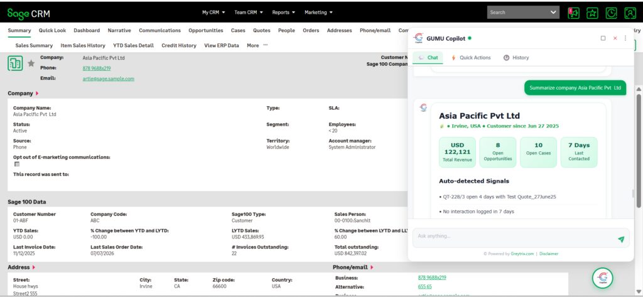The width and height of the screenshot is (643, 297).
Task: Open the Greytrix.com link in Copilot footer
Action: click(x=522, y=254)
